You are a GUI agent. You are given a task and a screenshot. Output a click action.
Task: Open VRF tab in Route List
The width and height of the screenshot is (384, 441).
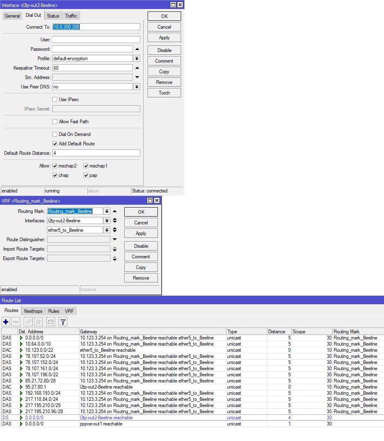[x=69, y=311]
